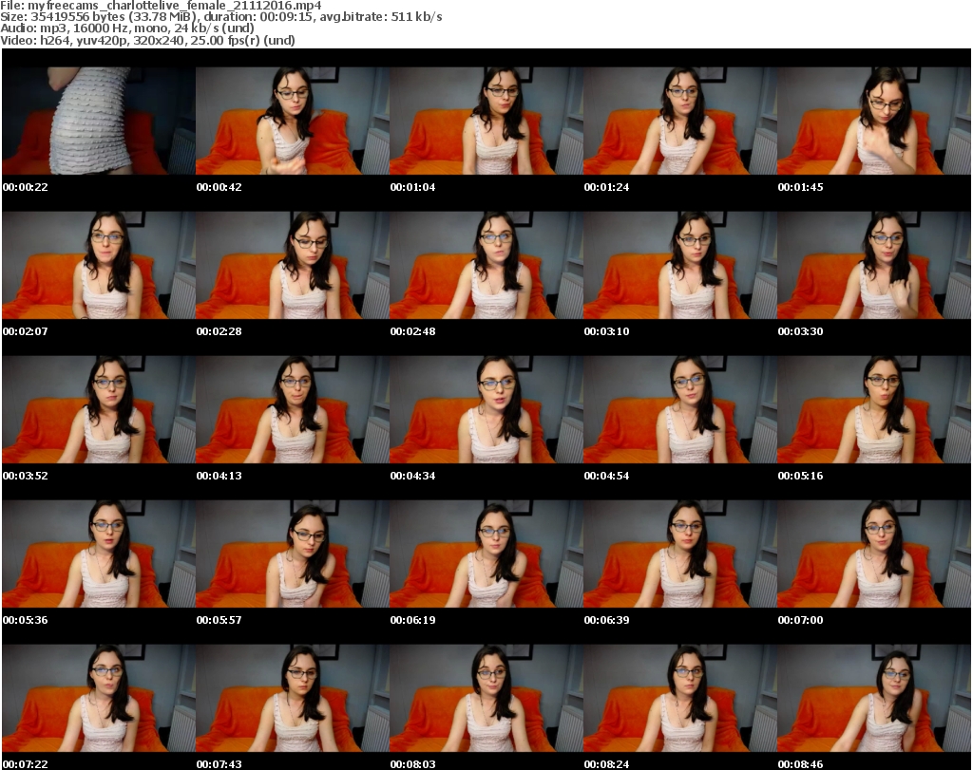Select the thumbnail at 00:01:45
This screenshot has width=973, height=770.
pos(874,121)
